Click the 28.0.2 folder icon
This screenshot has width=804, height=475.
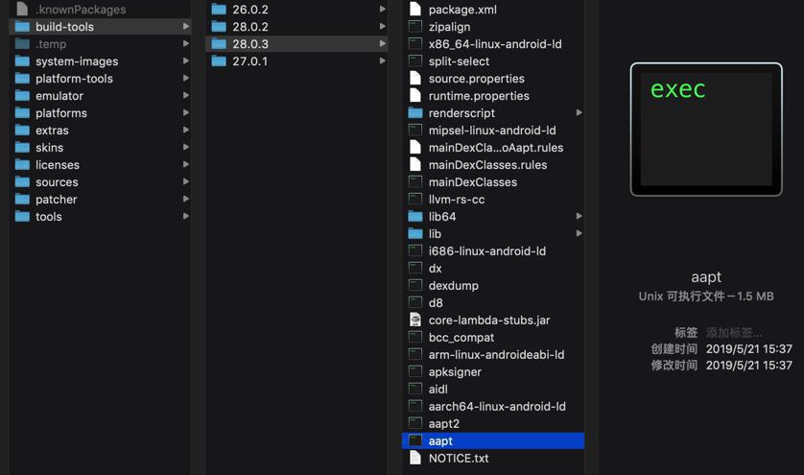coord(219,27)
